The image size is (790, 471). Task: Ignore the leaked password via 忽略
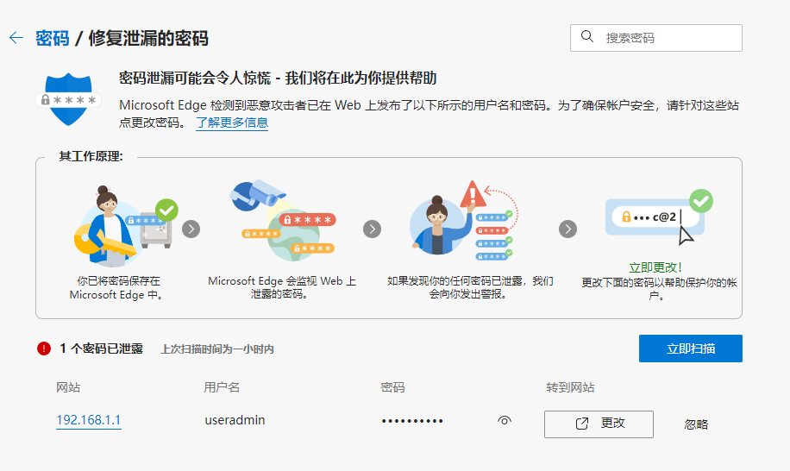point(696,424)
